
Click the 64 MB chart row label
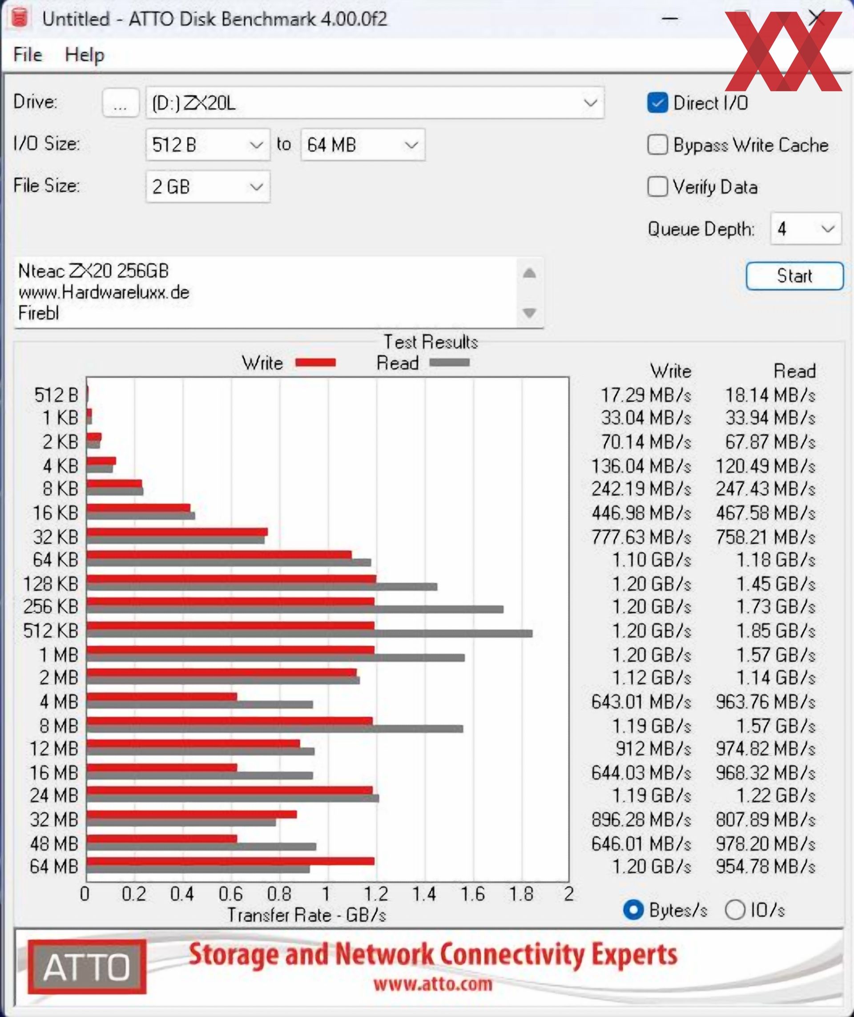[x=54, y=866]
